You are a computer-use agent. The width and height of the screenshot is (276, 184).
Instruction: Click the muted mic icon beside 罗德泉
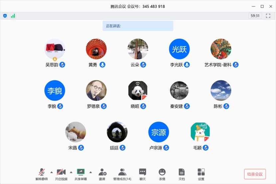pos(104,106)
